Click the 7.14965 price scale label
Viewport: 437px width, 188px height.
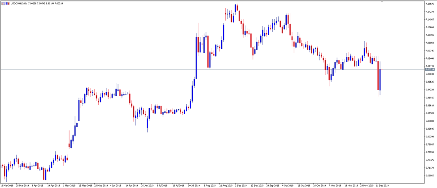(430, 19)
